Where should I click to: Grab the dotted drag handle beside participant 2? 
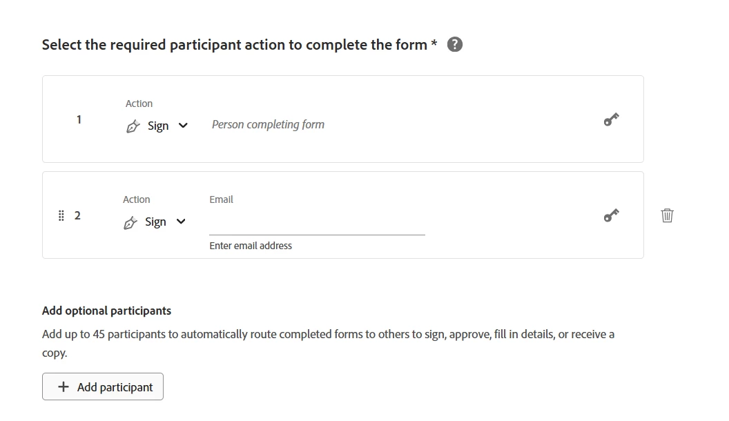(61, 215)
